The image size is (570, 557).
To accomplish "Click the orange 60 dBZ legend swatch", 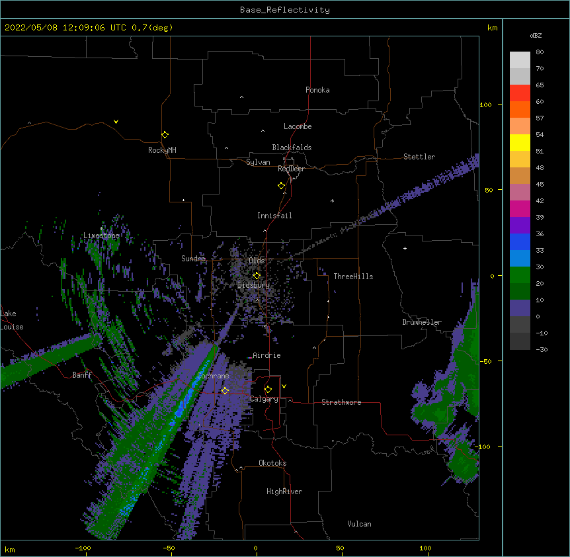I will [520, 109].
